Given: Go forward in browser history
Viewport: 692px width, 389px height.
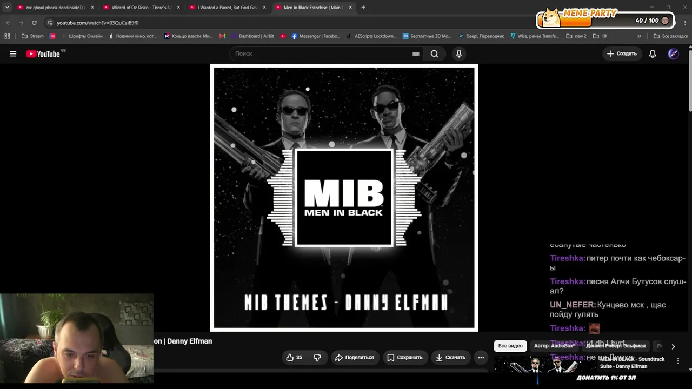Looking at the screenshot, I should point(21,23).
